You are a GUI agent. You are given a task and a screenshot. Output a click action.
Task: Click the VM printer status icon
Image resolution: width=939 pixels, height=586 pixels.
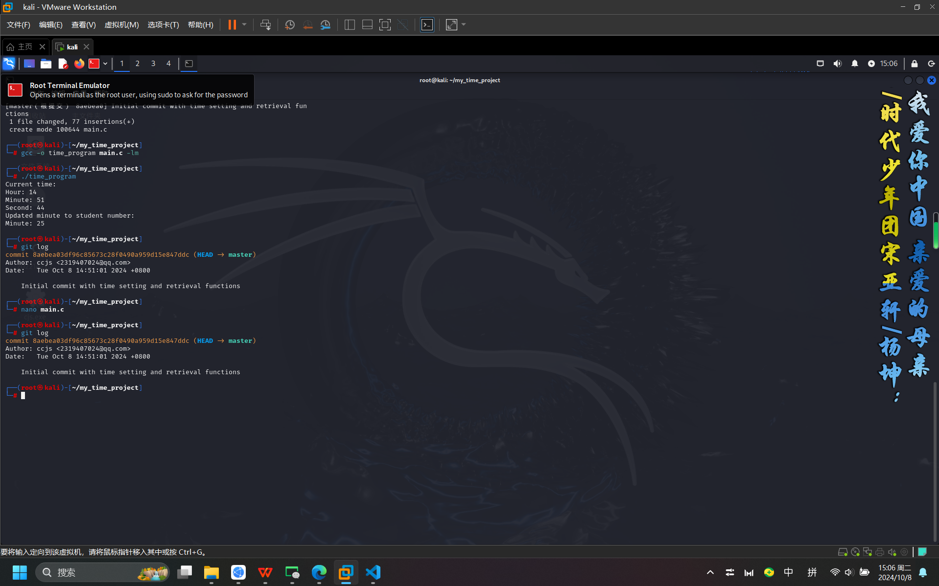pyautogui.click(x=879, y=552)
